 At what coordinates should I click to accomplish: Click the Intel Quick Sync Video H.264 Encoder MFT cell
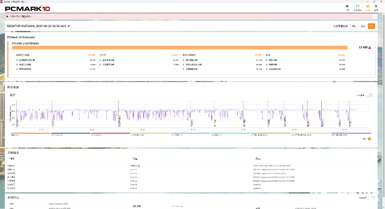pos(272,166)
